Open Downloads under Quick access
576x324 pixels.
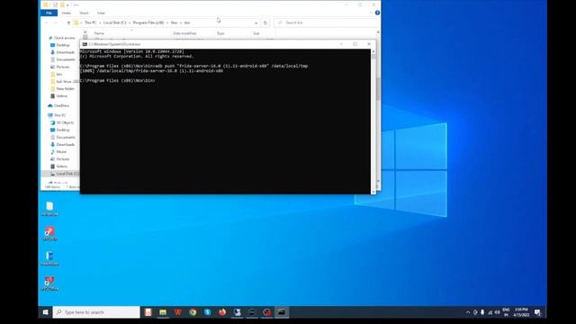[66, 52]
